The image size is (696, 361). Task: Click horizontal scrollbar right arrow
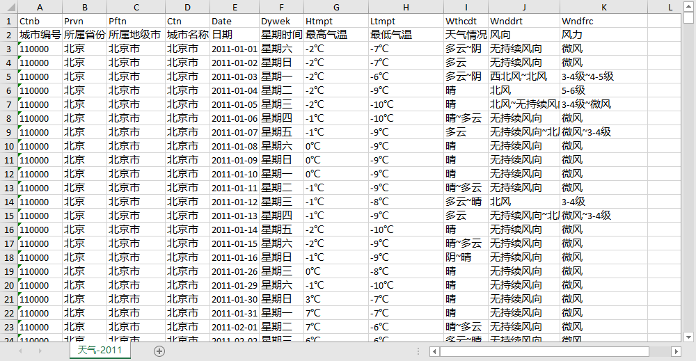pyautogui.click(x=676, y=352)
